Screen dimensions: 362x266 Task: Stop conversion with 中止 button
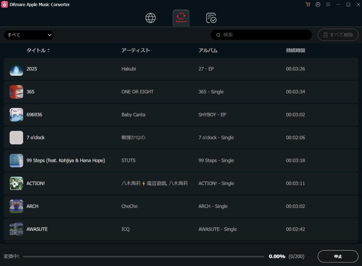click(338, 256)
